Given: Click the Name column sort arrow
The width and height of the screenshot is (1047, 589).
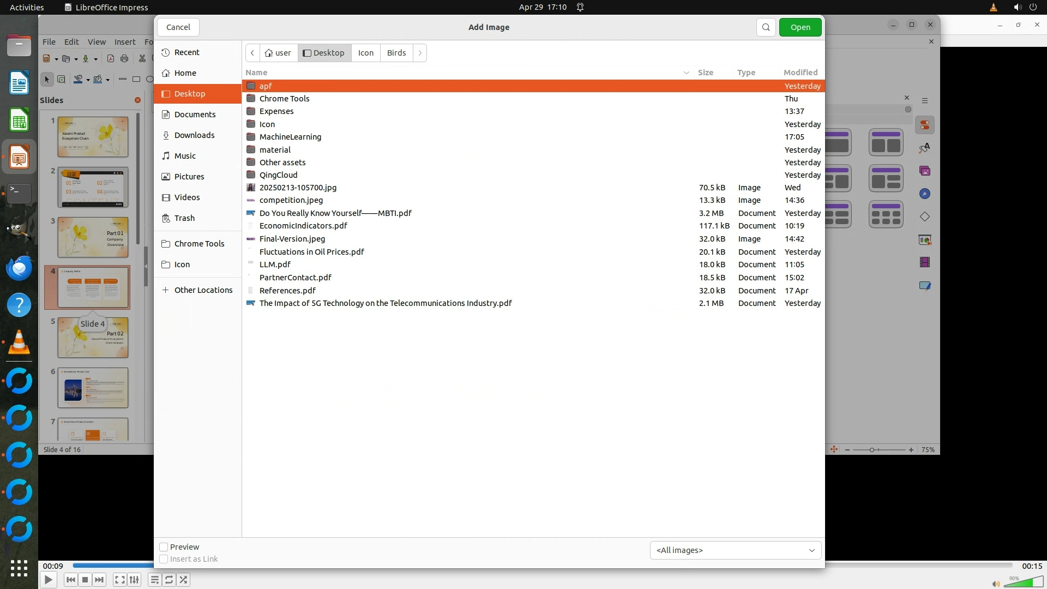Looking at the screenshot, I should coord(686,73).
